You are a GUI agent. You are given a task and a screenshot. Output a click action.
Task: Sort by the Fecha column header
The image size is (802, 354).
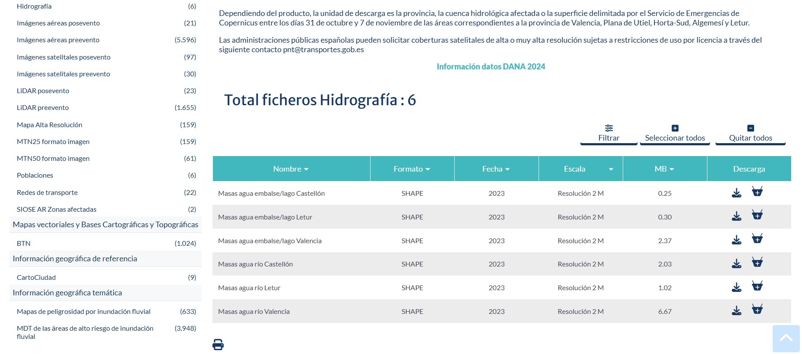(x=496, y=169)
